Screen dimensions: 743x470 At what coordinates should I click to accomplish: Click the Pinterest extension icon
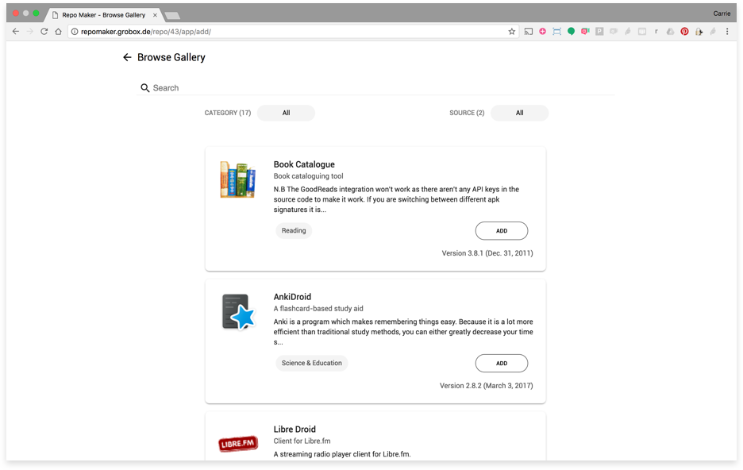coord(684,32)
